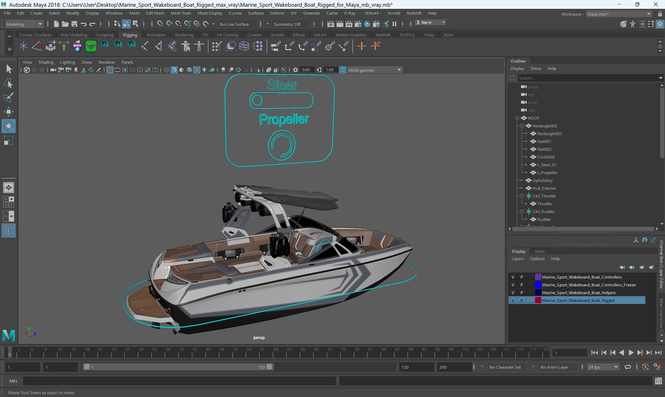Screen dimensions: 665x397
Task: Click the Play Forwards button
Action: (631, 353)
